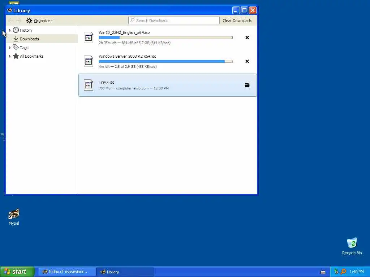Open the Organize gear menu
The width and height of the screenshot is (370, 277).
pyautogui.click(x=39, y=21)
